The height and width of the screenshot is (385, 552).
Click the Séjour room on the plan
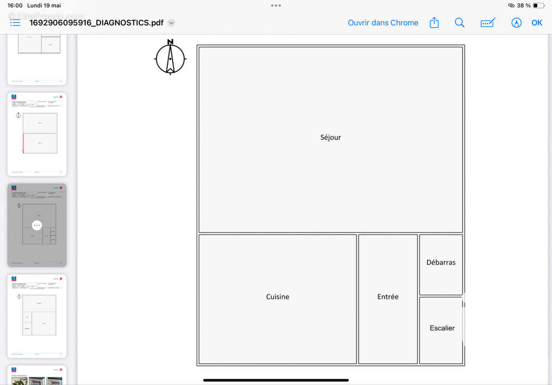pos(330,139)
